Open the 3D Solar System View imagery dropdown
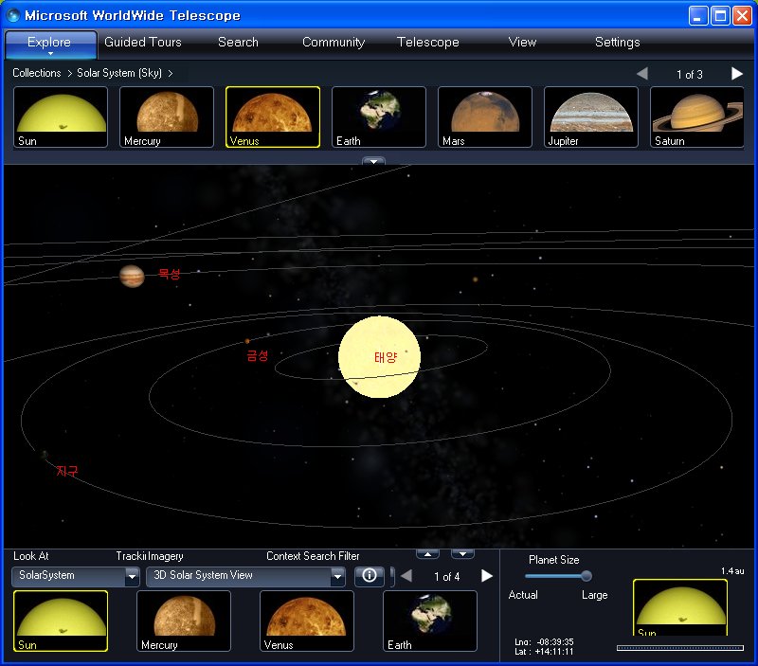Screen dimensions: 758x666 coord(245,576)
